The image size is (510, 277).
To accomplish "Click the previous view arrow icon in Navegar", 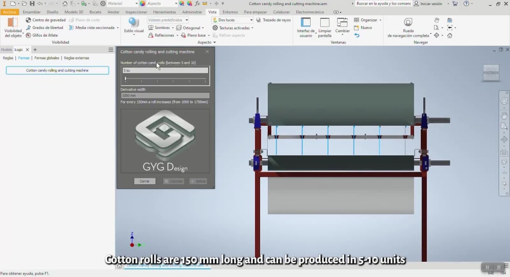I will [449, 27].
